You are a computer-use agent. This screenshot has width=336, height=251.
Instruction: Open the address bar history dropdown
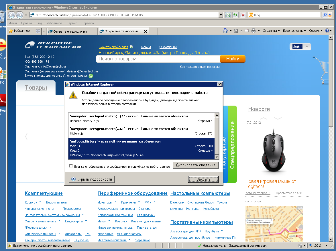pyautogui.click(x=221, y=15)
